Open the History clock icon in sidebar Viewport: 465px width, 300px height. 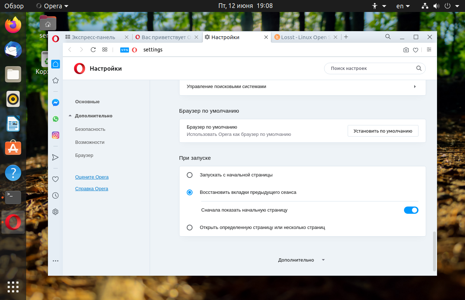(56, 195)
